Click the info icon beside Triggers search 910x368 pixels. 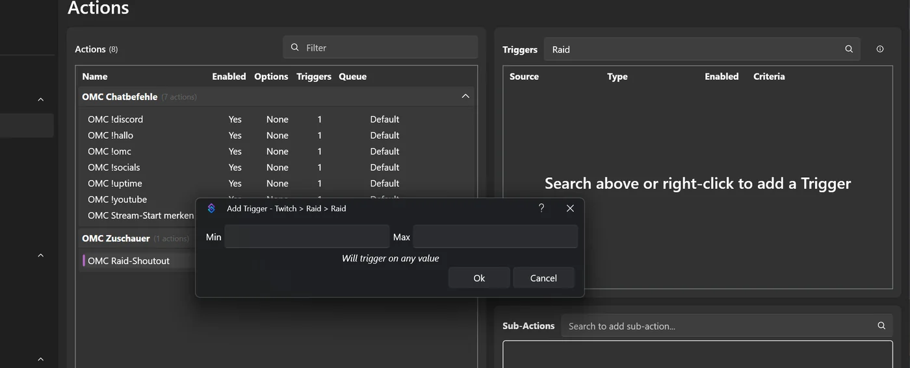coord(880,49)
